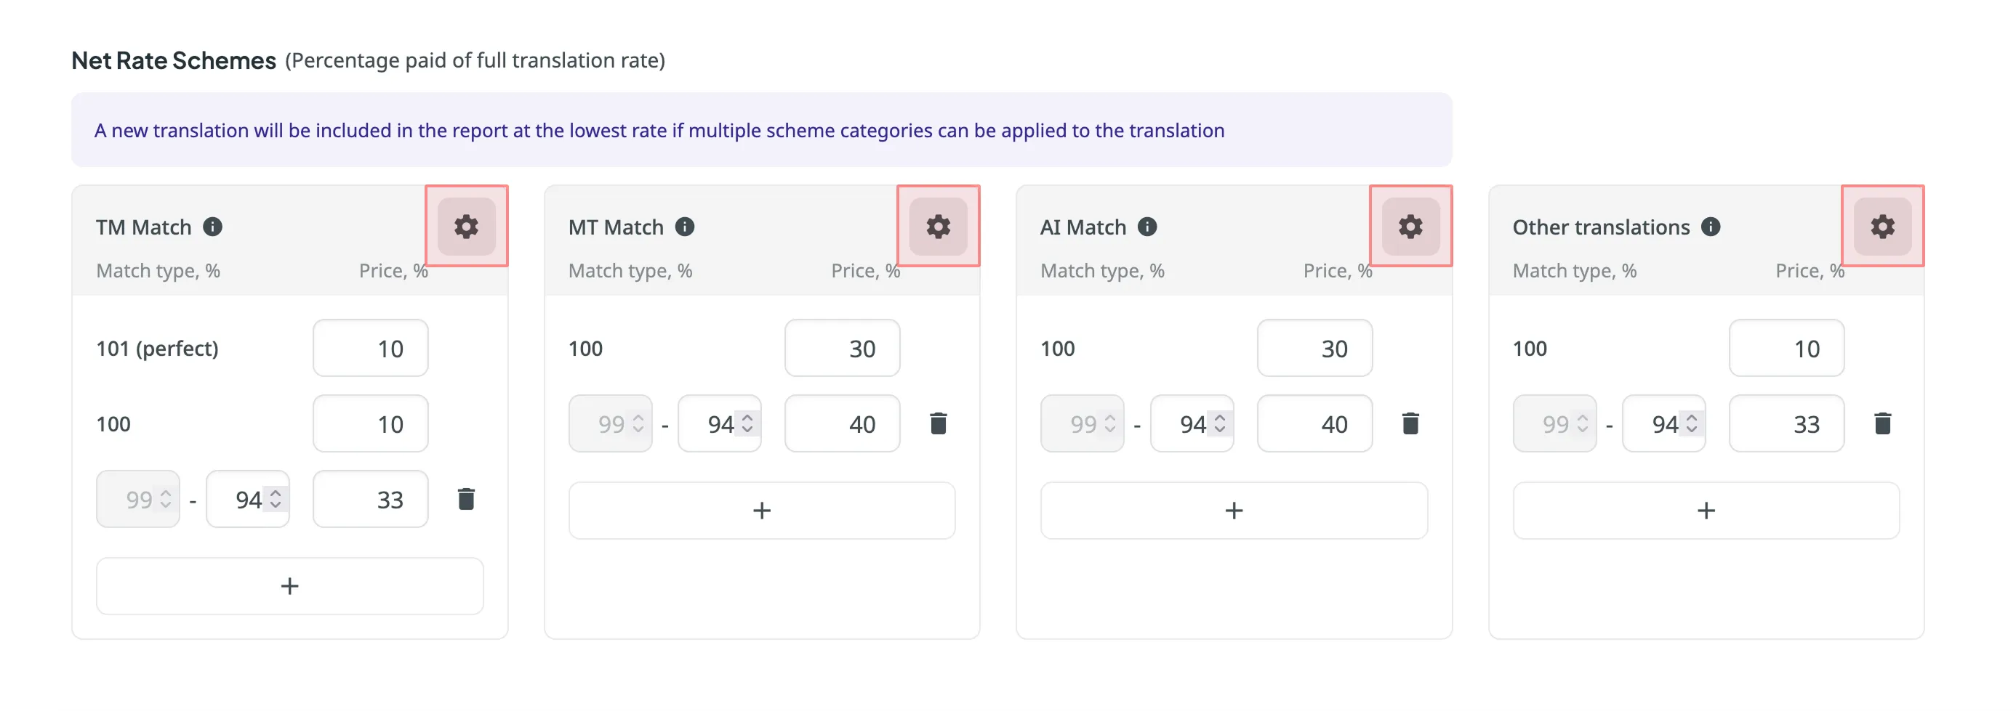
Task: Click the info icon next to MT Match
Action: pyautogui.click(x=685, y=227)
